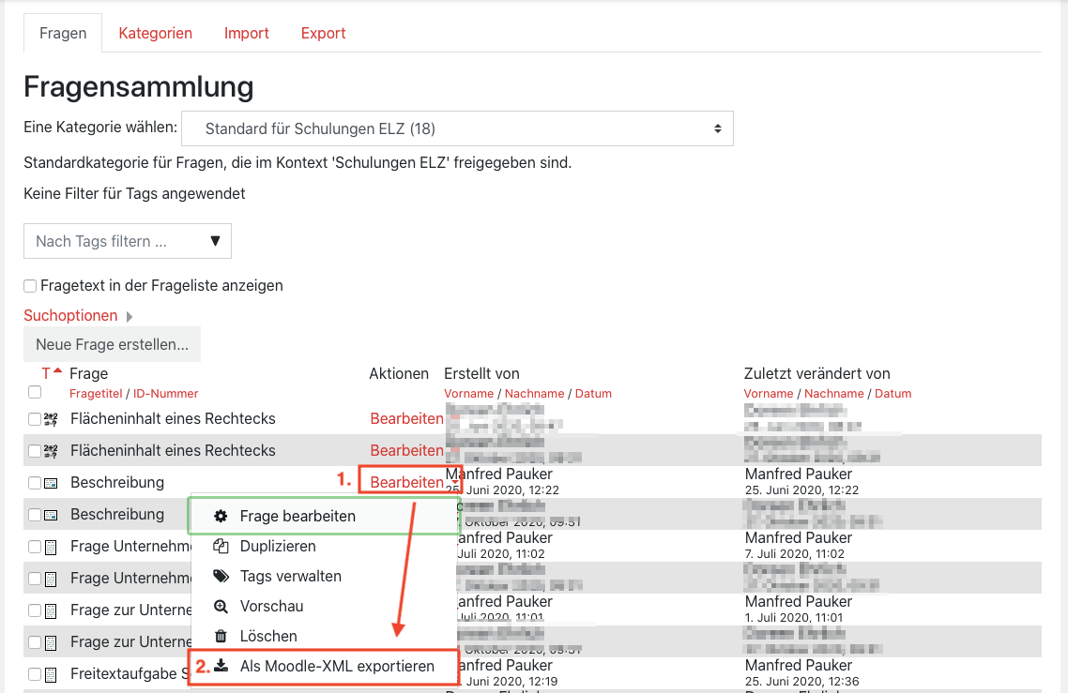Screen dimensions: 1068x693
Task: Switch to the Kategorien tab
Action: click(x=155, y=33)
